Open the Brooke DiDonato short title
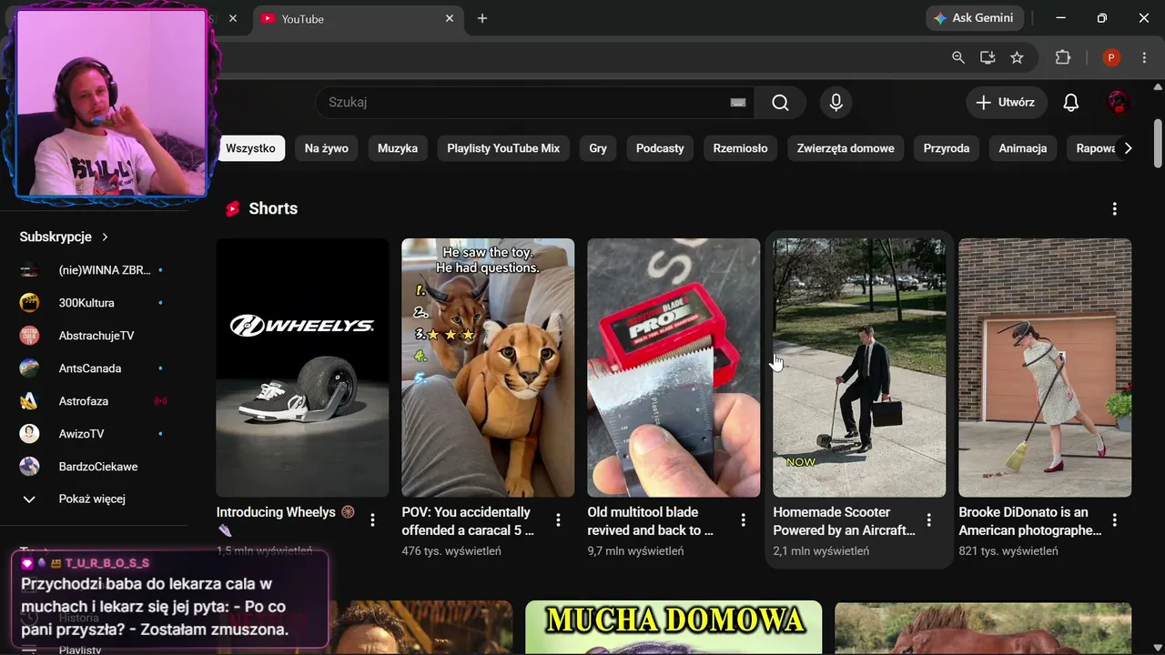Viewport: 1165px width, 655px height. [x=1030, y=521]
